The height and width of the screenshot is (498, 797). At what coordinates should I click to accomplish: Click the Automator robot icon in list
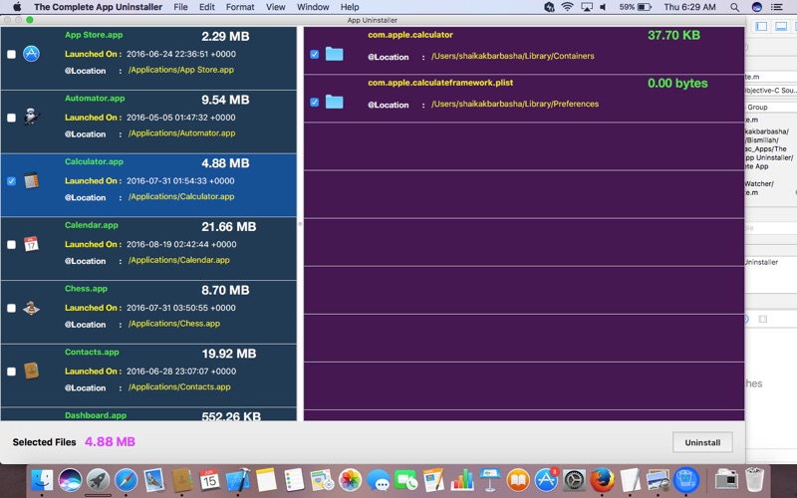pos(32,117)
